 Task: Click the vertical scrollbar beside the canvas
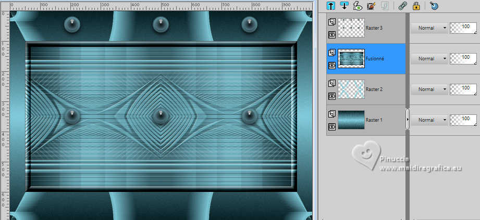[315, 110]
